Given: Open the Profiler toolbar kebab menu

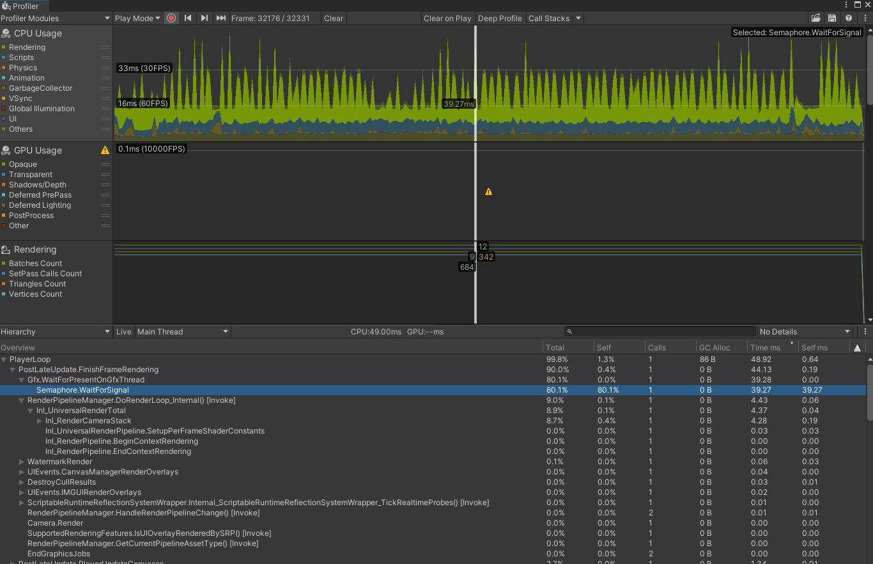Looking at the screenshot, I should click(x=865, y=19).
